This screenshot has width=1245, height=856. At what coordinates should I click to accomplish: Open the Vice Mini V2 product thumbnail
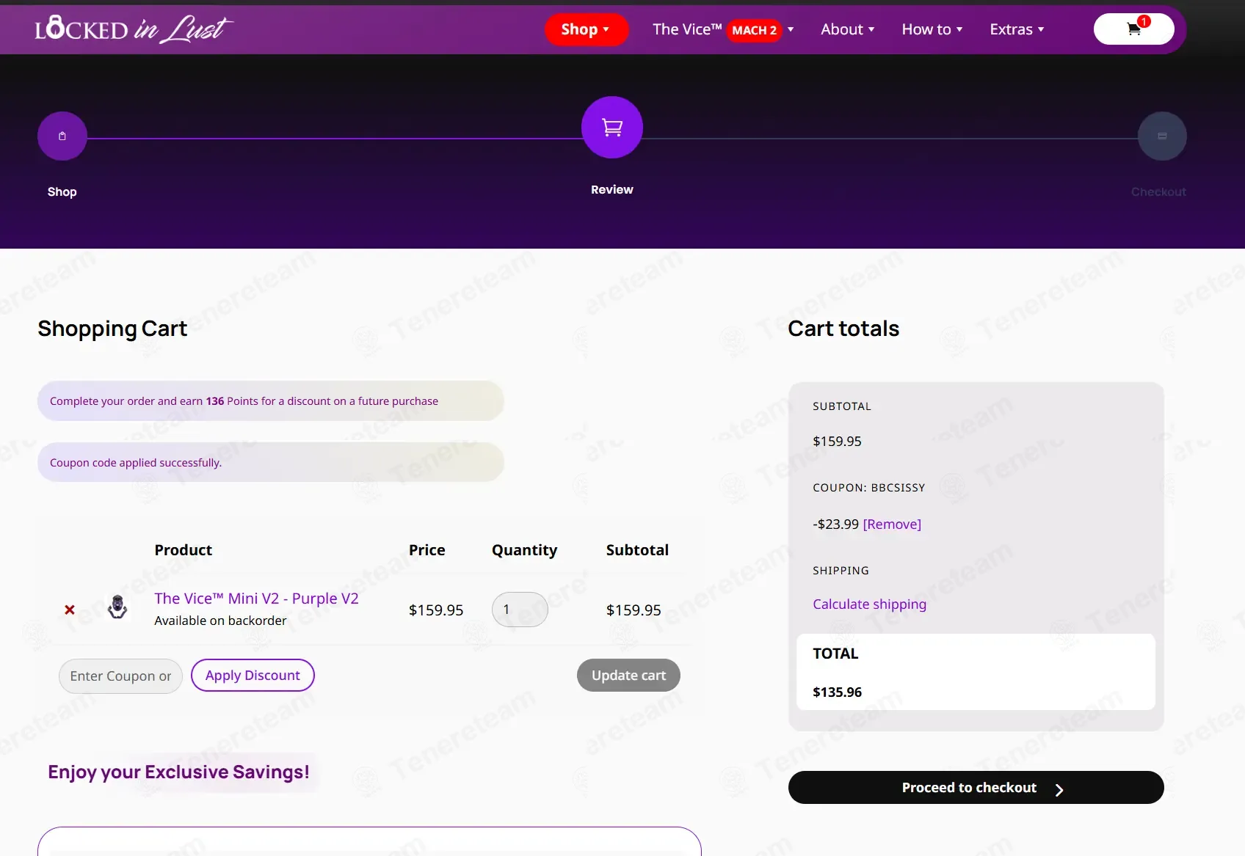pos(117,607)
